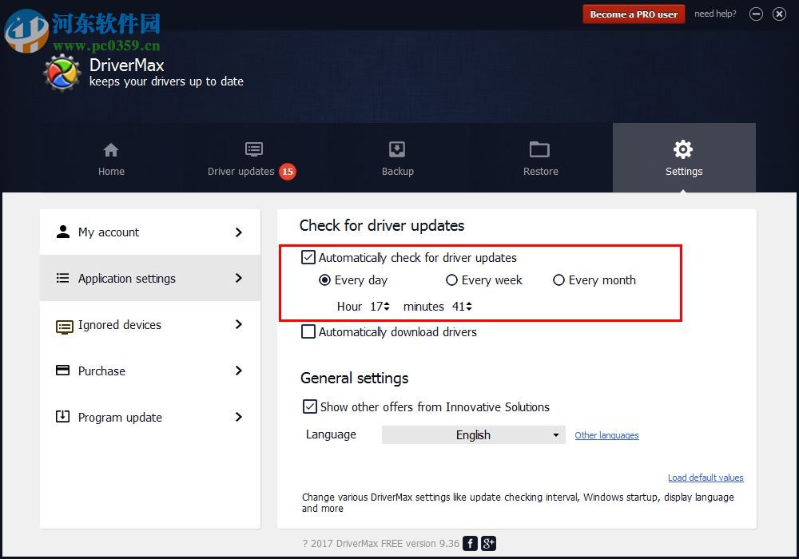This screenshot has height=559, width=799.
Task: Switch to the Settings tab
Action: (x=684, y=158)
